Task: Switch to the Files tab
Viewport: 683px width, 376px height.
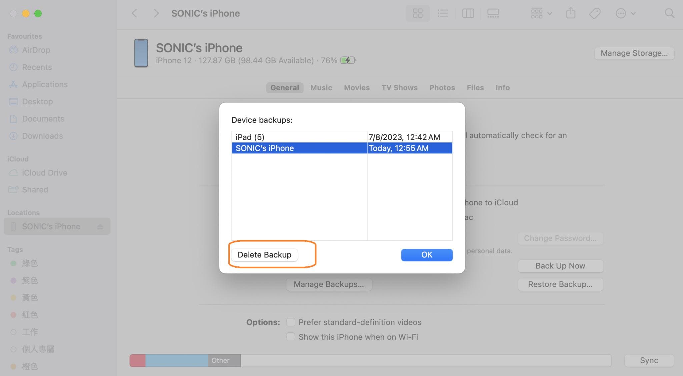Action: [x=475, y=88]
